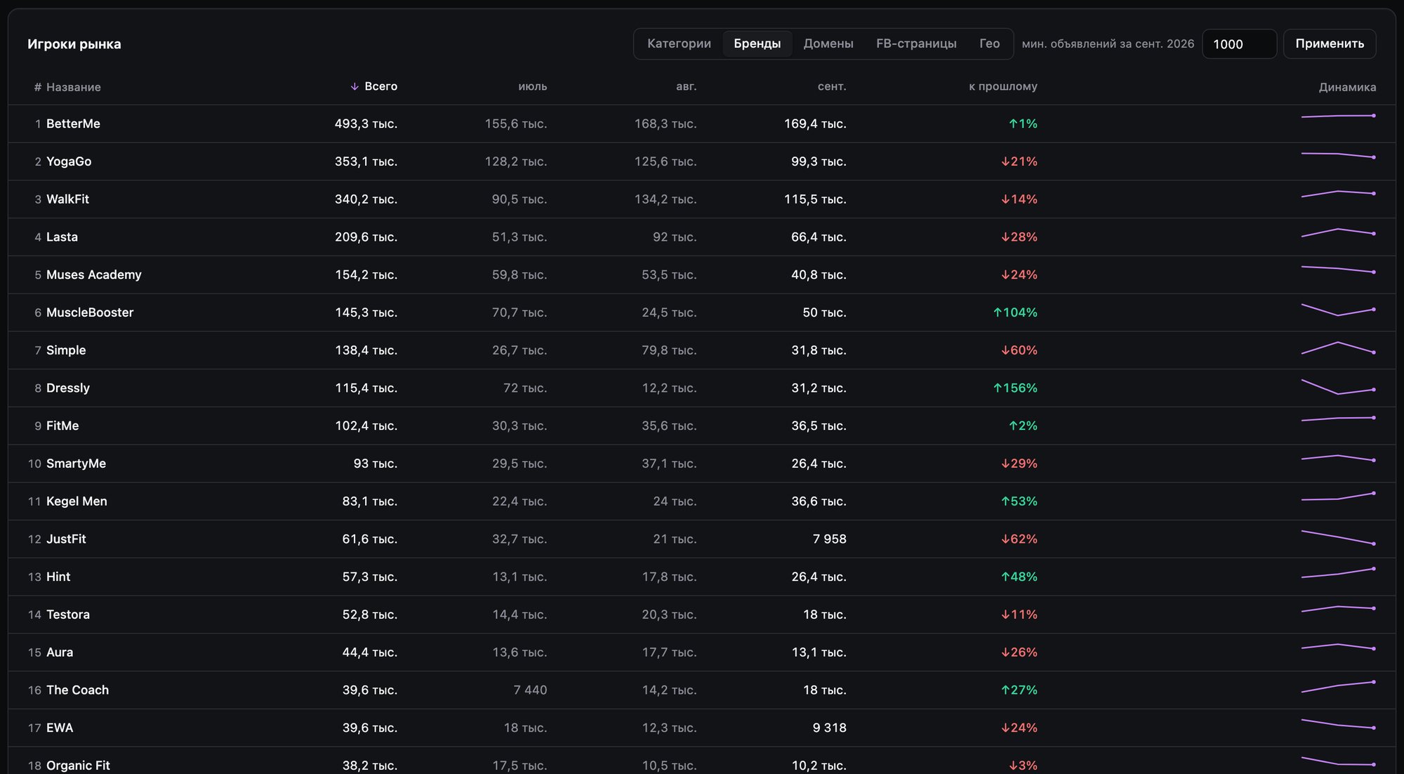Sort by the к прошлому column header
Image resolution: width=1404 pixels, height=774 pixels.
[x=1002, y=86]
